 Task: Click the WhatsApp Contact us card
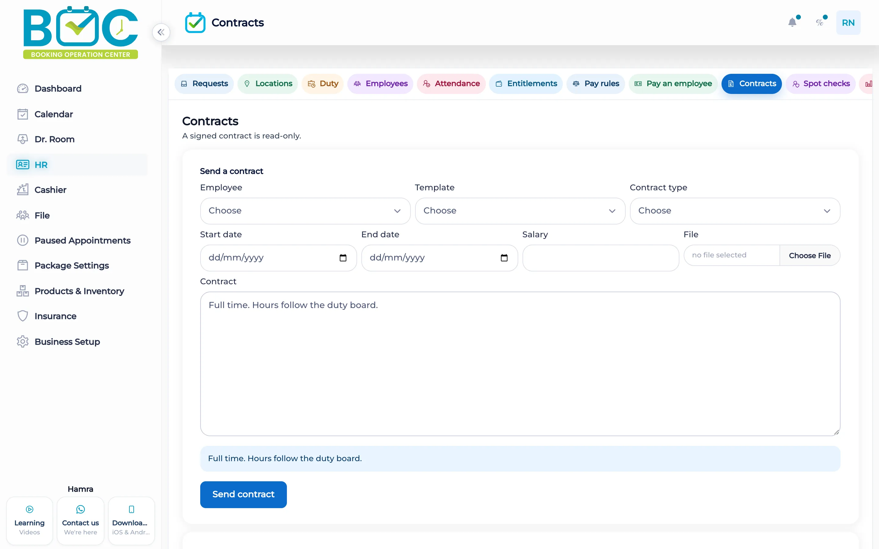(80, 521)
